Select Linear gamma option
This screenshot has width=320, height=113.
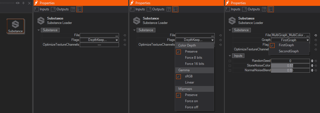(190, 82)
